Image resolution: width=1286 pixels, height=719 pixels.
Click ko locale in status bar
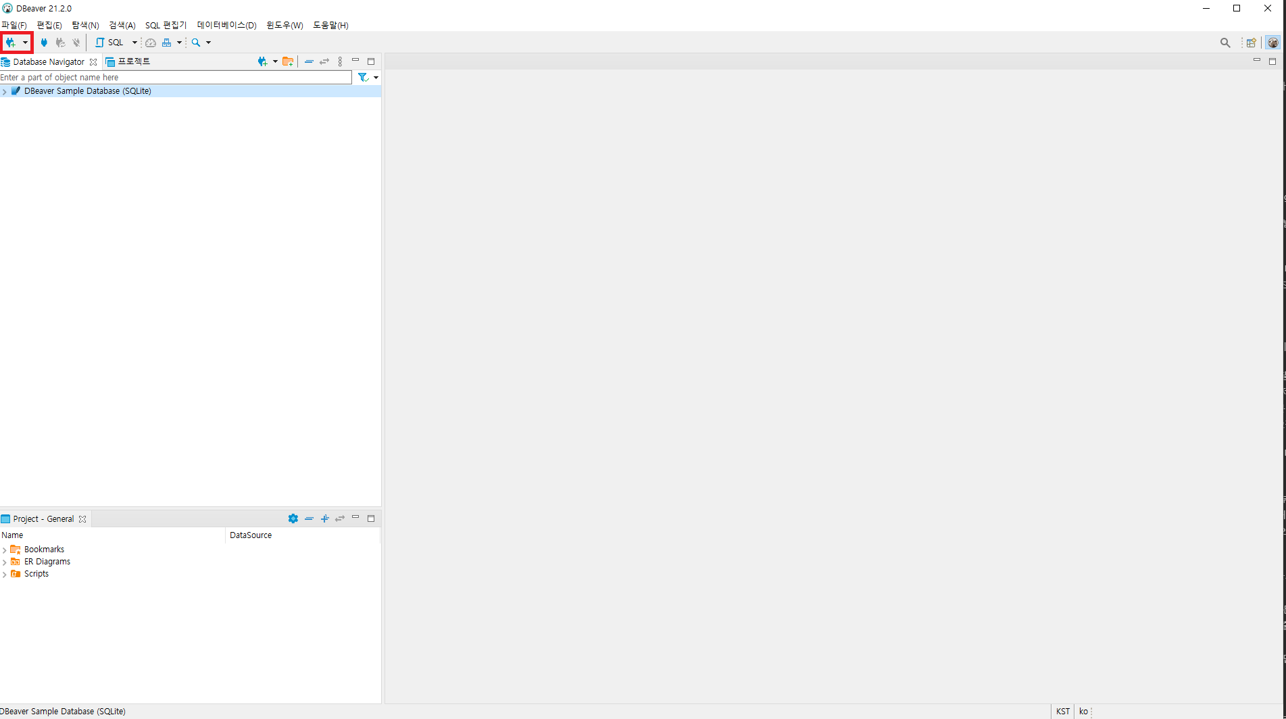point(1084,712)
